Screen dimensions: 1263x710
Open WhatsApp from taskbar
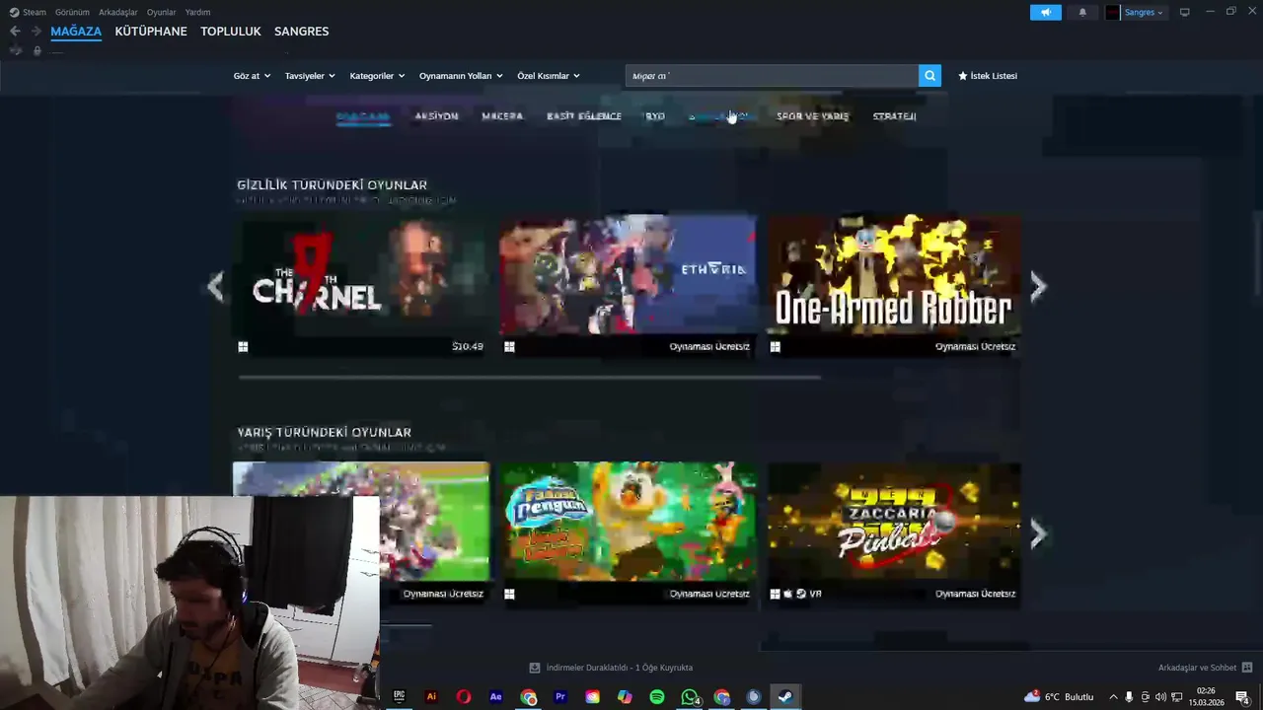pyautogui.click(x=690, y=696)
